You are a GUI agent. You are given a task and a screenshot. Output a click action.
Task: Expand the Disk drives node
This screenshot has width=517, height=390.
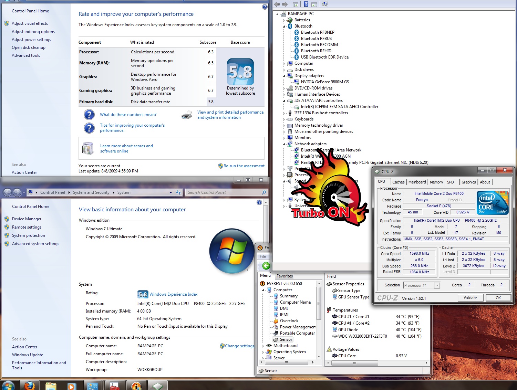(284, 70)
